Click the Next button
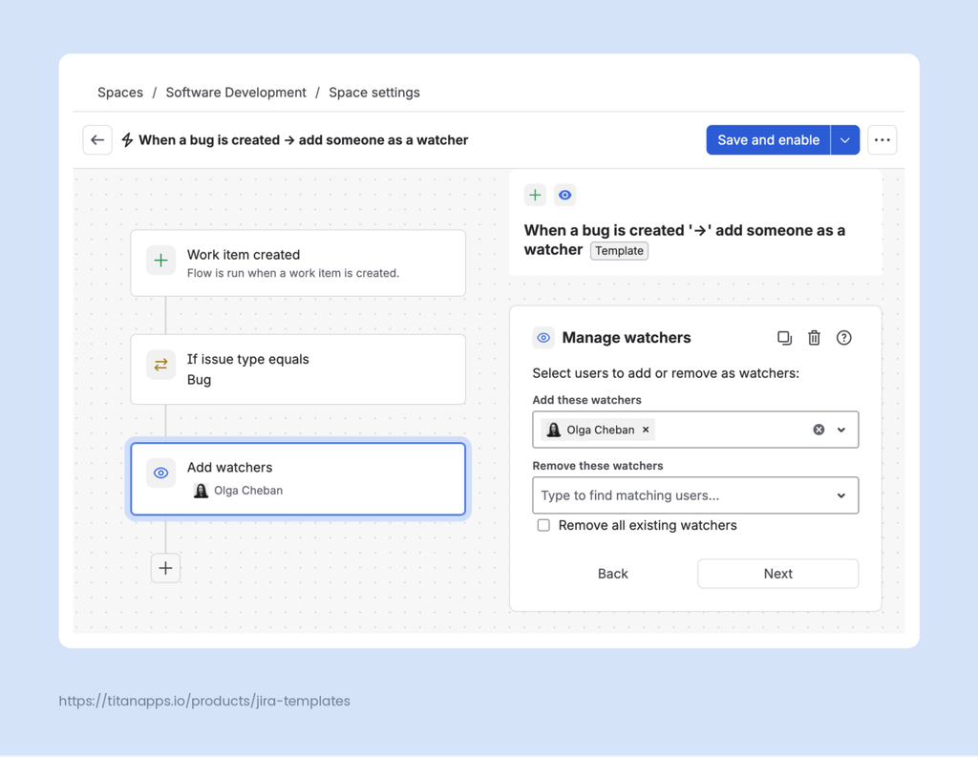The image size is (978, 757). [x=777, y=574]
